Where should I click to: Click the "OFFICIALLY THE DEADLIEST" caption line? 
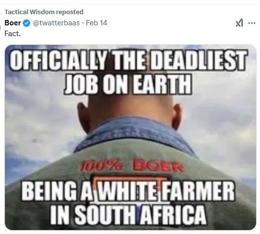[129, 59]
